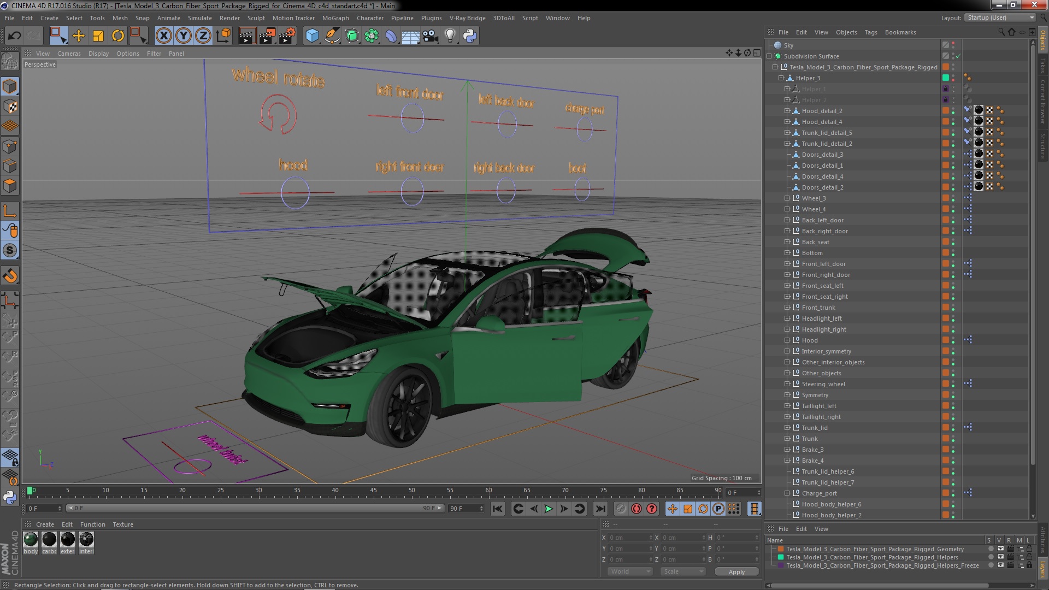Add a floor environment object
The width and height of the screenshot is (1049, 590).
tap(410, 36)
